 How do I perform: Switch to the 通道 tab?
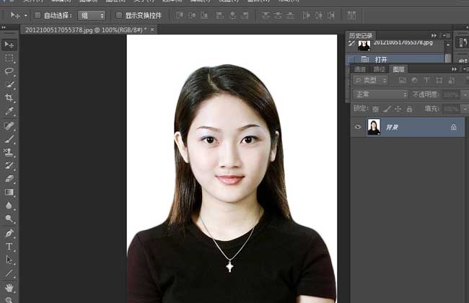pyautogui.click(x=360, y=69)
